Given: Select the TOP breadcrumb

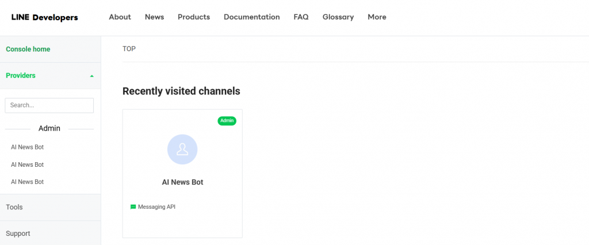Looking at the screenshot, I should tap(129, 49).
